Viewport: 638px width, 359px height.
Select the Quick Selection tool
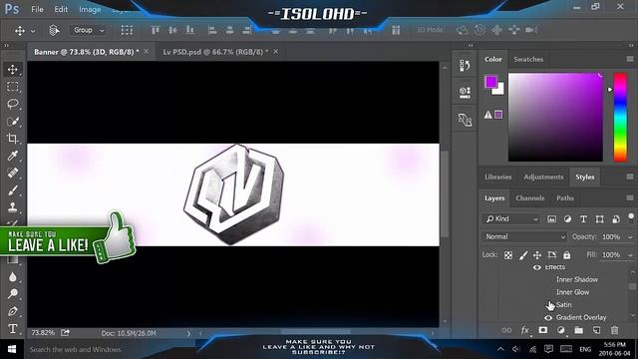pos(13,122)
